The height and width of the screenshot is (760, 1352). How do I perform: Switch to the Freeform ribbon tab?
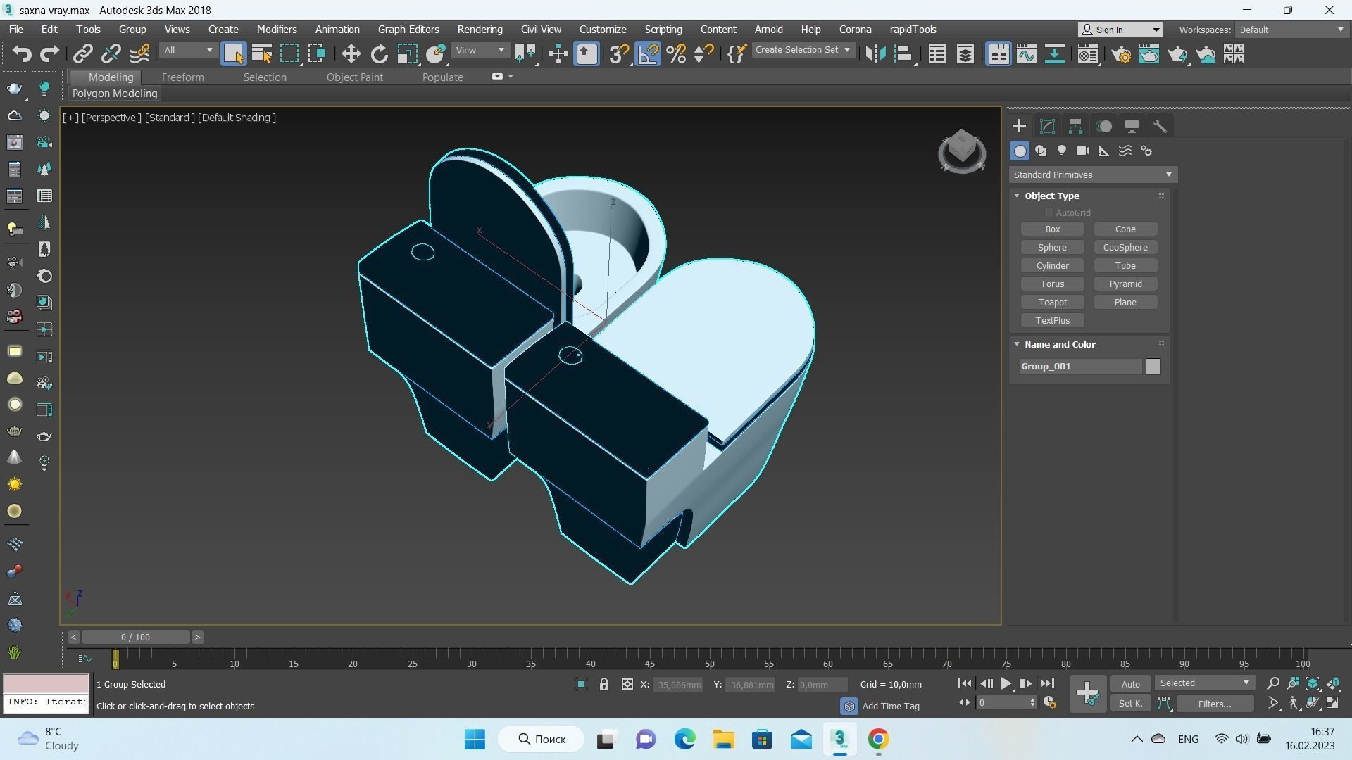(182, 77)
